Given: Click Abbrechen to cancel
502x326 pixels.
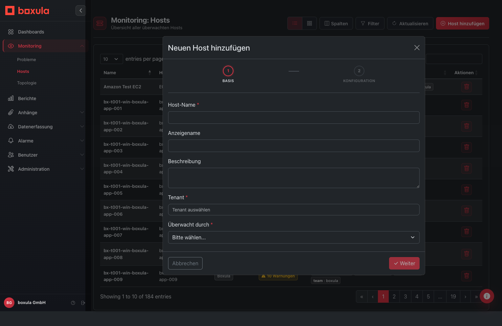Looking at the screenshot, I should coord(185,263).
